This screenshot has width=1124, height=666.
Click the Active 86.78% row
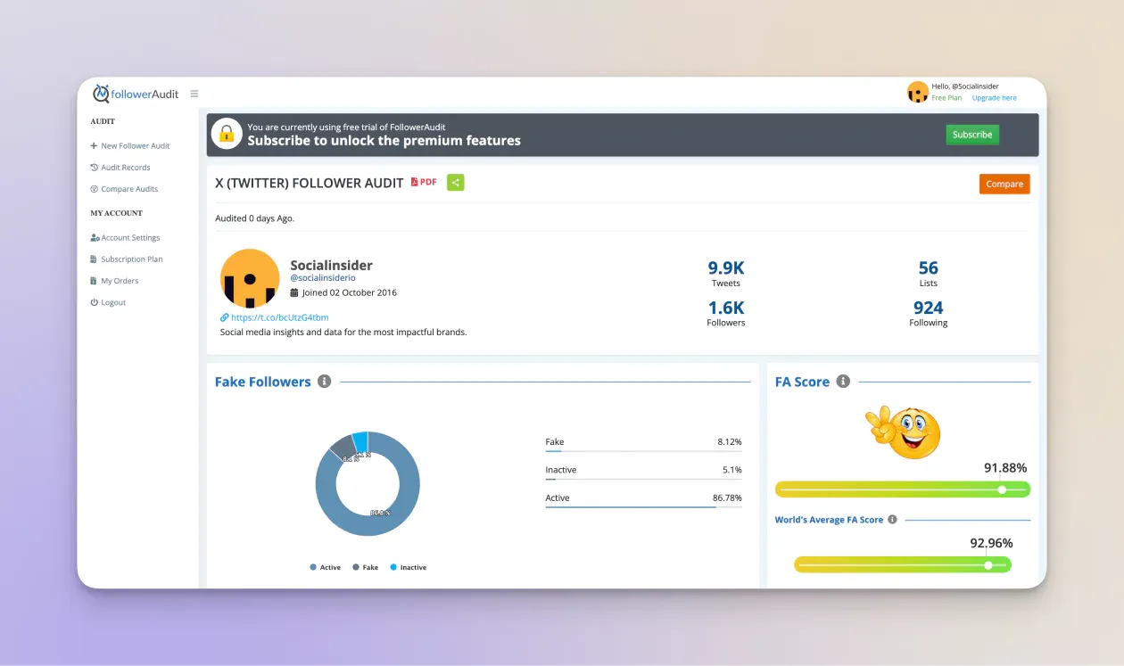644,501
